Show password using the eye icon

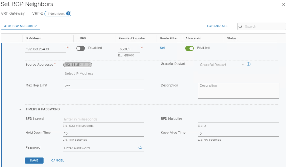(x=140, y=148)
